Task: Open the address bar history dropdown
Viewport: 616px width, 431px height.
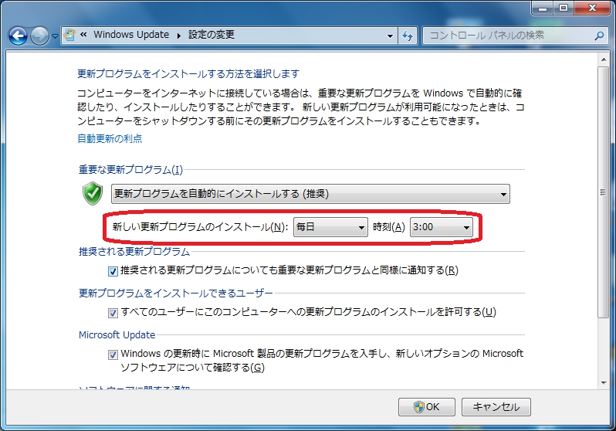Action: click(390, 36)
